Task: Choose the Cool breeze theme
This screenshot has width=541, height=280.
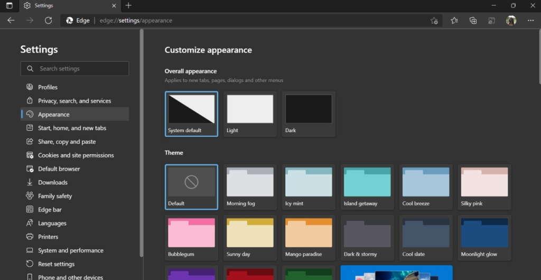Action: [426, 187]
